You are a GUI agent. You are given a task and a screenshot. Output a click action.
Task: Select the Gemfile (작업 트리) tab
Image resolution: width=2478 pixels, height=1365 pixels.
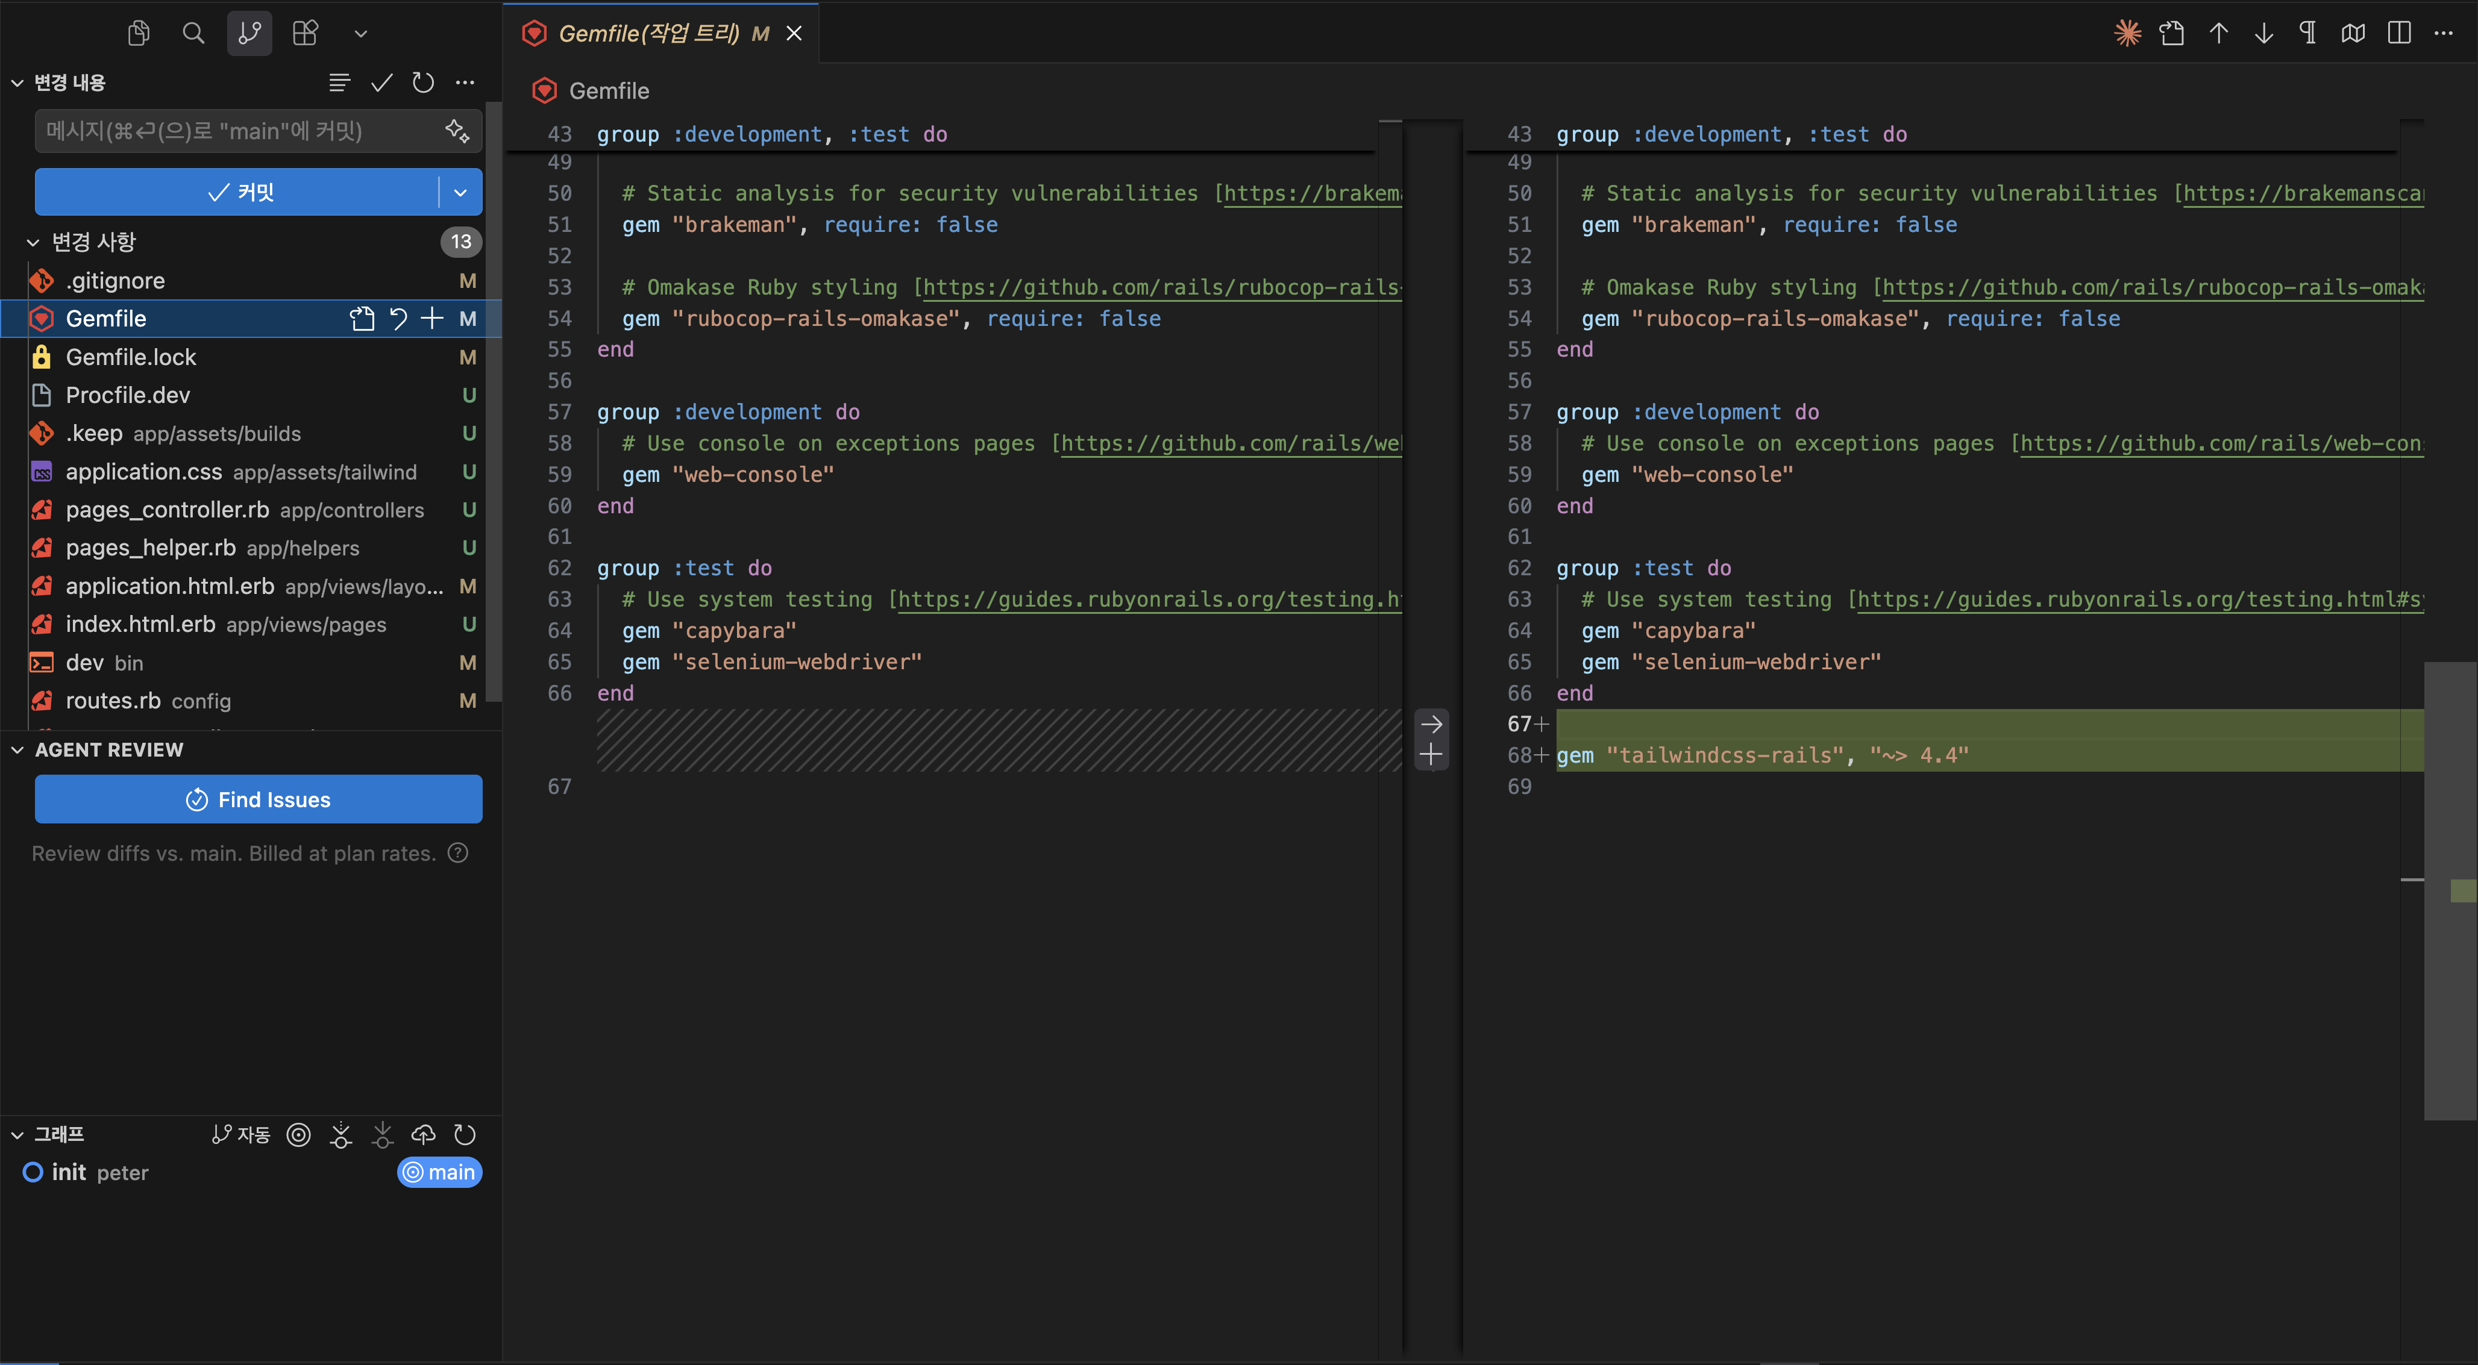[648, 34]
